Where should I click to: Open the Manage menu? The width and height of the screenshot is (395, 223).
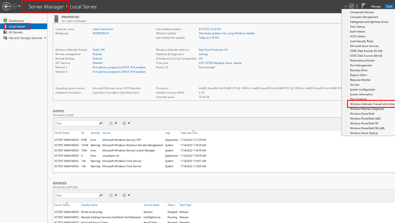376,6
